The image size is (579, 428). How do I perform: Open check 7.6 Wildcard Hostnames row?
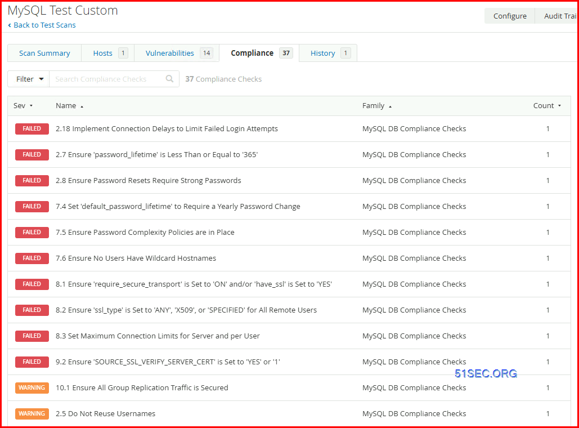click(289, 258)
